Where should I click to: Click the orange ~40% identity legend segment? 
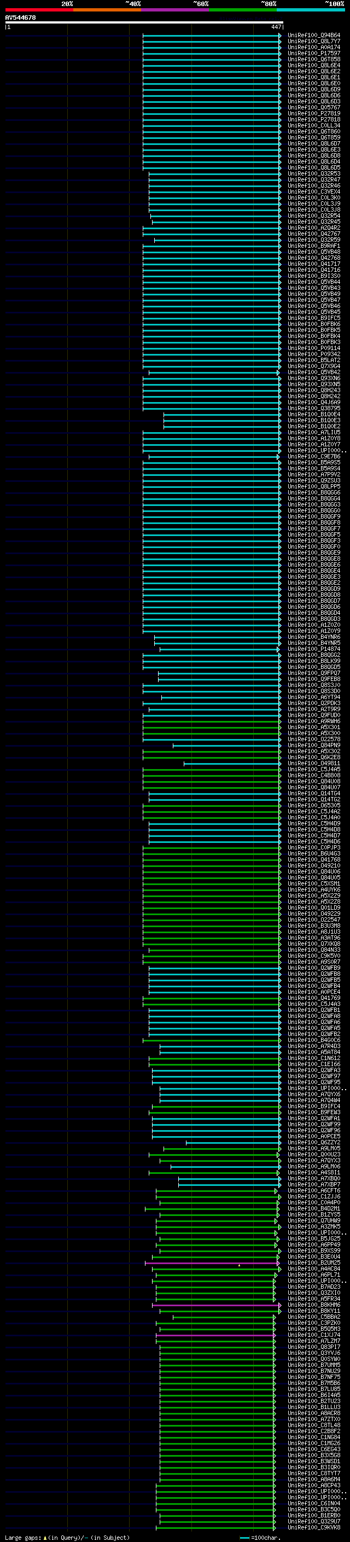tap(107, 10)
